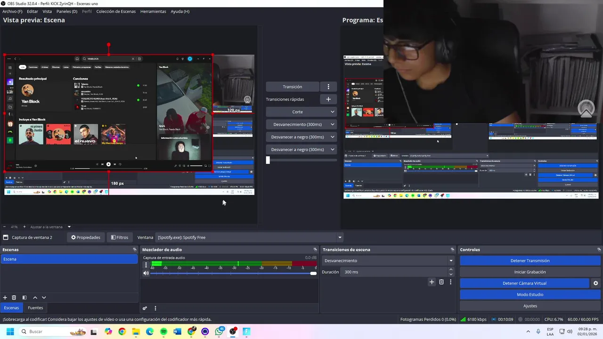
Task: Decrease Duración with down arrow
Action: click(451, 274)
